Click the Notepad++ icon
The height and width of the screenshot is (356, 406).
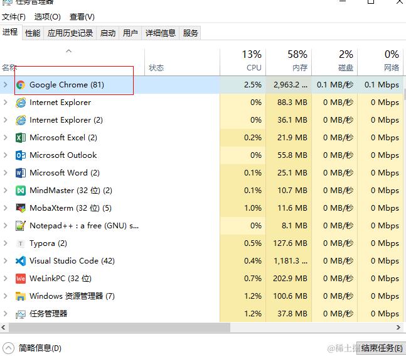point(21,226)
